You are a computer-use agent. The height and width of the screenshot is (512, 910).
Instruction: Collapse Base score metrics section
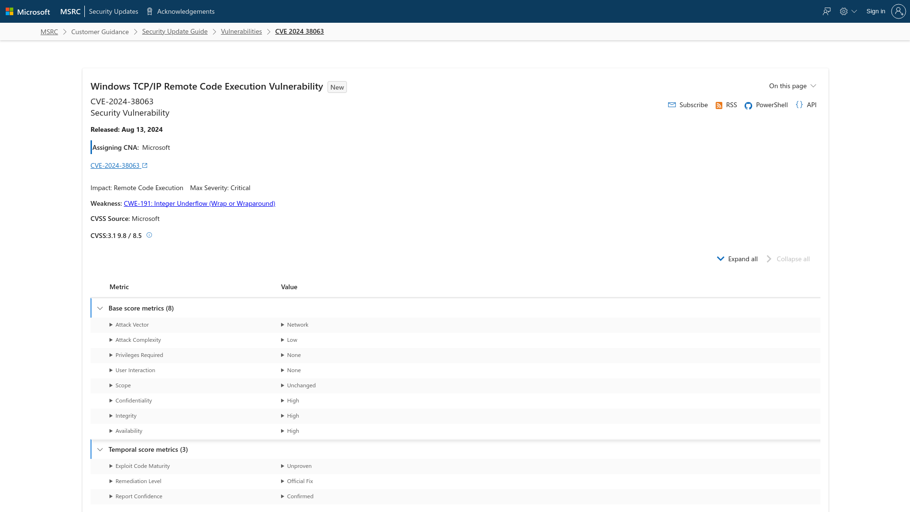point(100,308)
